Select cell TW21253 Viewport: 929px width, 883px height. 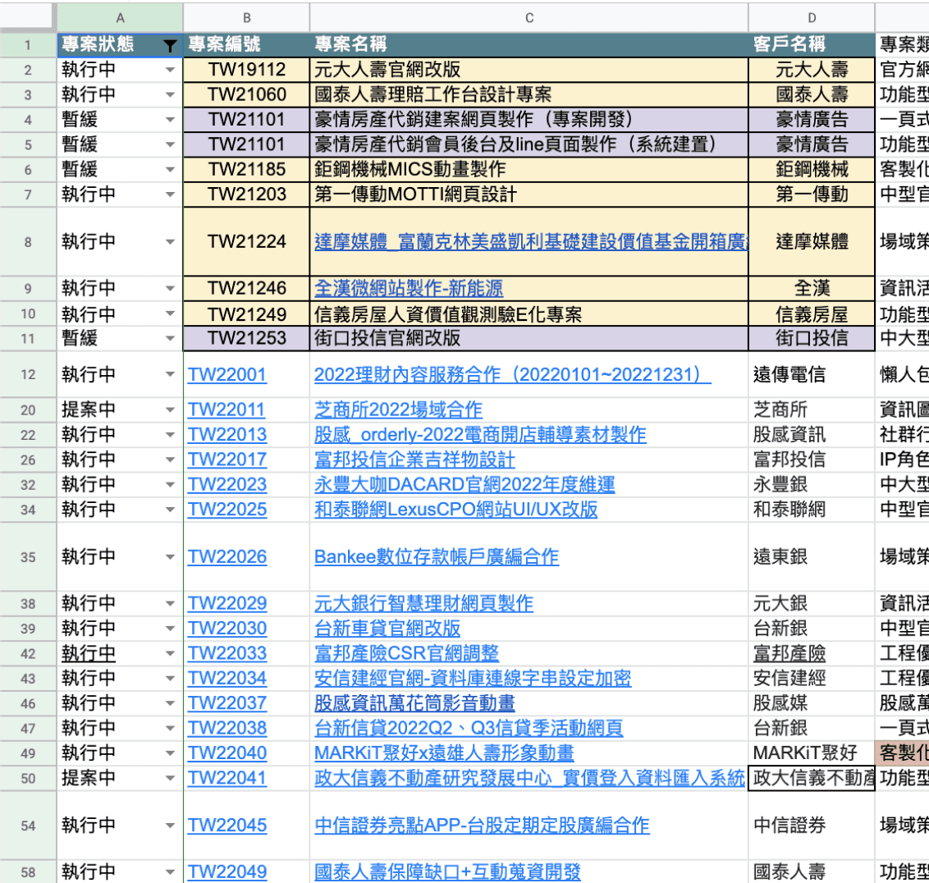[x=246, y=338]
